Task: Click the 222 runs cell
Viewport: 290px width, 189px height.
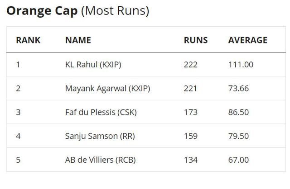Action: [x=191, y=65]
